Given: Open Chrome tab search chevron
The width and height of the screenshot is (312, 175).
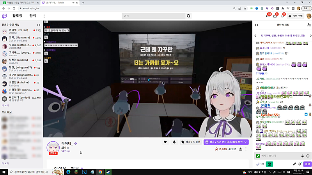Looking at the screenshot, I should click(x=287, y=3).
